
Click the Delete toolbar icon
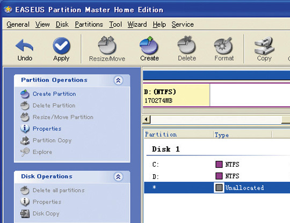tap(186, 45)
